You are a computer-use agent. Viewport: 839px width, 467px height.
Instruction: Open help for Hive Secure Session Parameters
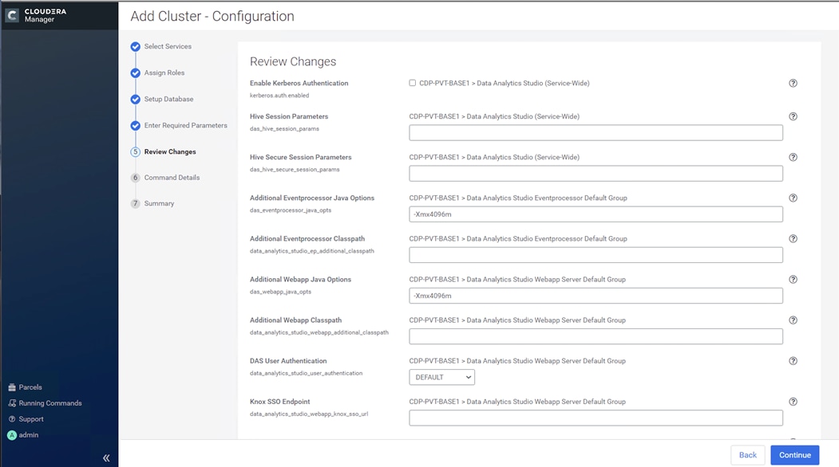[x=793, y=157]
